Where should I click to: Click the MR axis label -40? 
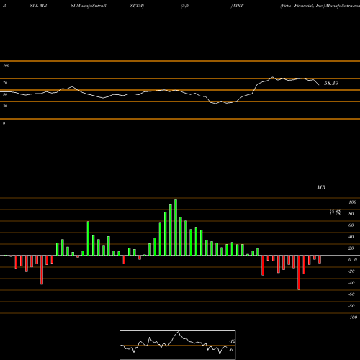[351, 283]
